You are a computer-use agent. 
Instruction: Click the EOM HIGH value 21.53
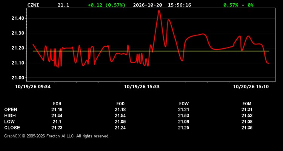click(247, 116)
